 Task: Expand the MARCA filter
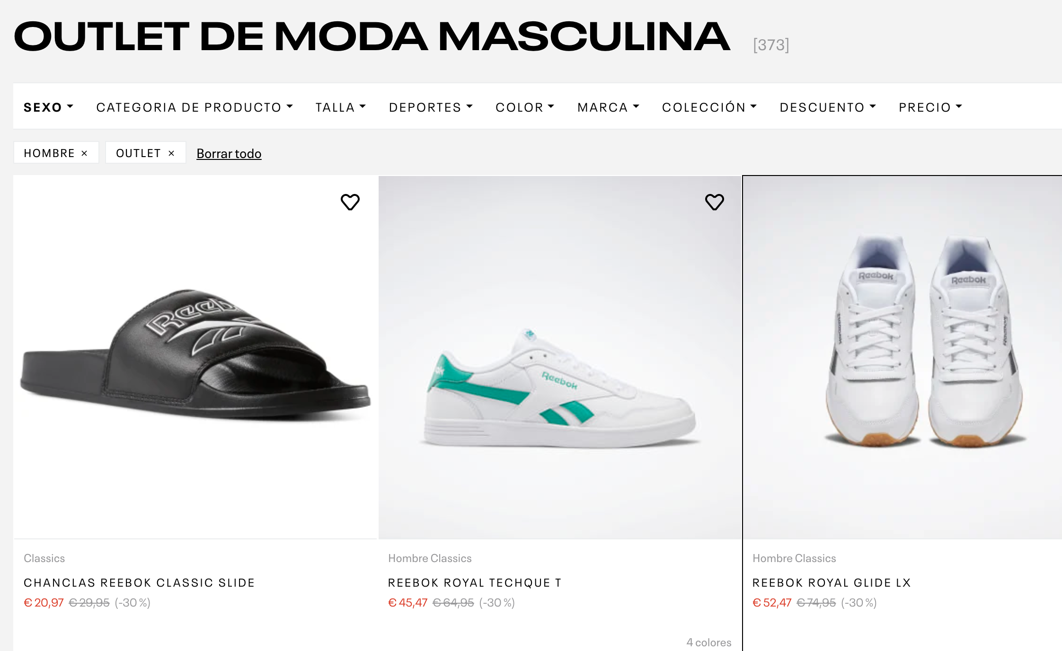608,107
